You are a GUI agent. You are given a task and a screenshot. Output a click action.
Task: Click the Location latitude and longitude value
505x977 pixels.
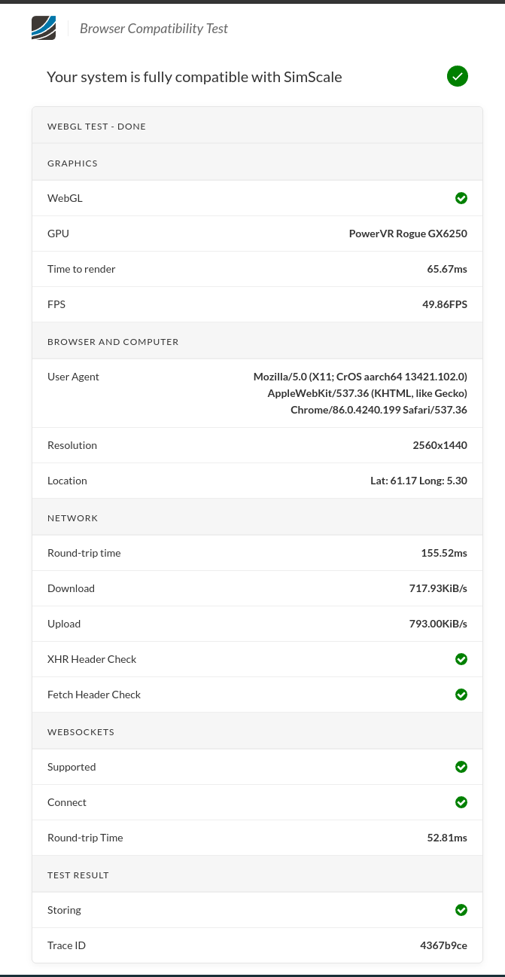pyautogui.click(x=418, y=481)
